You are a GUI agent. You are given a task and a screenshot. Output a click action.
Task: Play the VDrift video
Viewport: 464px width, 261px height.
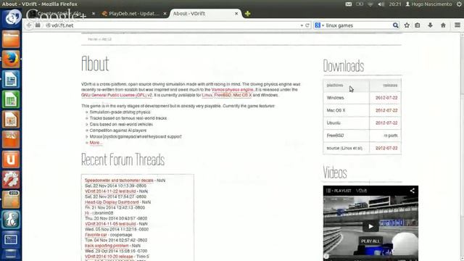pyautogui.click(x=370, y=227)
